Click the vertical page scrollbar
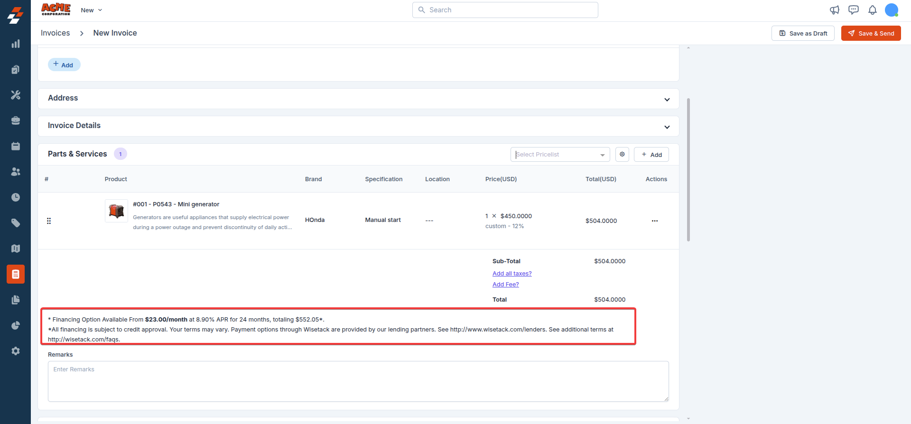 coord(688,170)
